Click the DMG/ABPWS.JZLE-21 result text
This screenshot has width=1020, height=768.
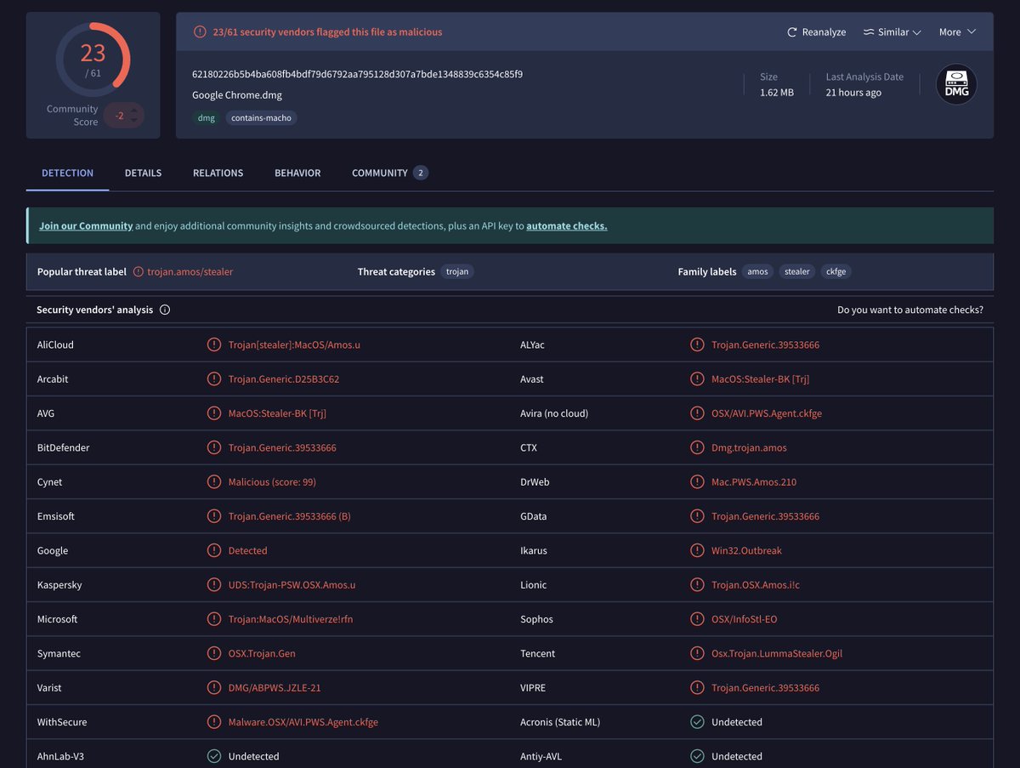(275, 688)
